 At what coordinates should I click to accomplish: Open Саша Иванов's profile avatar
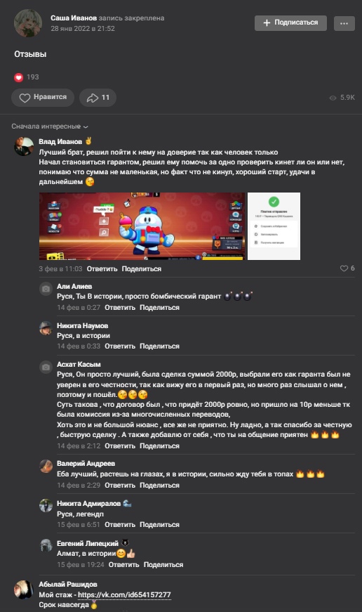[28, 23]
